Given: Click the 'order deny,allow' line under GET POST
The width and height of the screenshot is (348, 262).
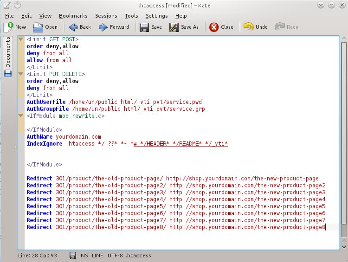Looking at the screenshot, I should pos(52,46).
